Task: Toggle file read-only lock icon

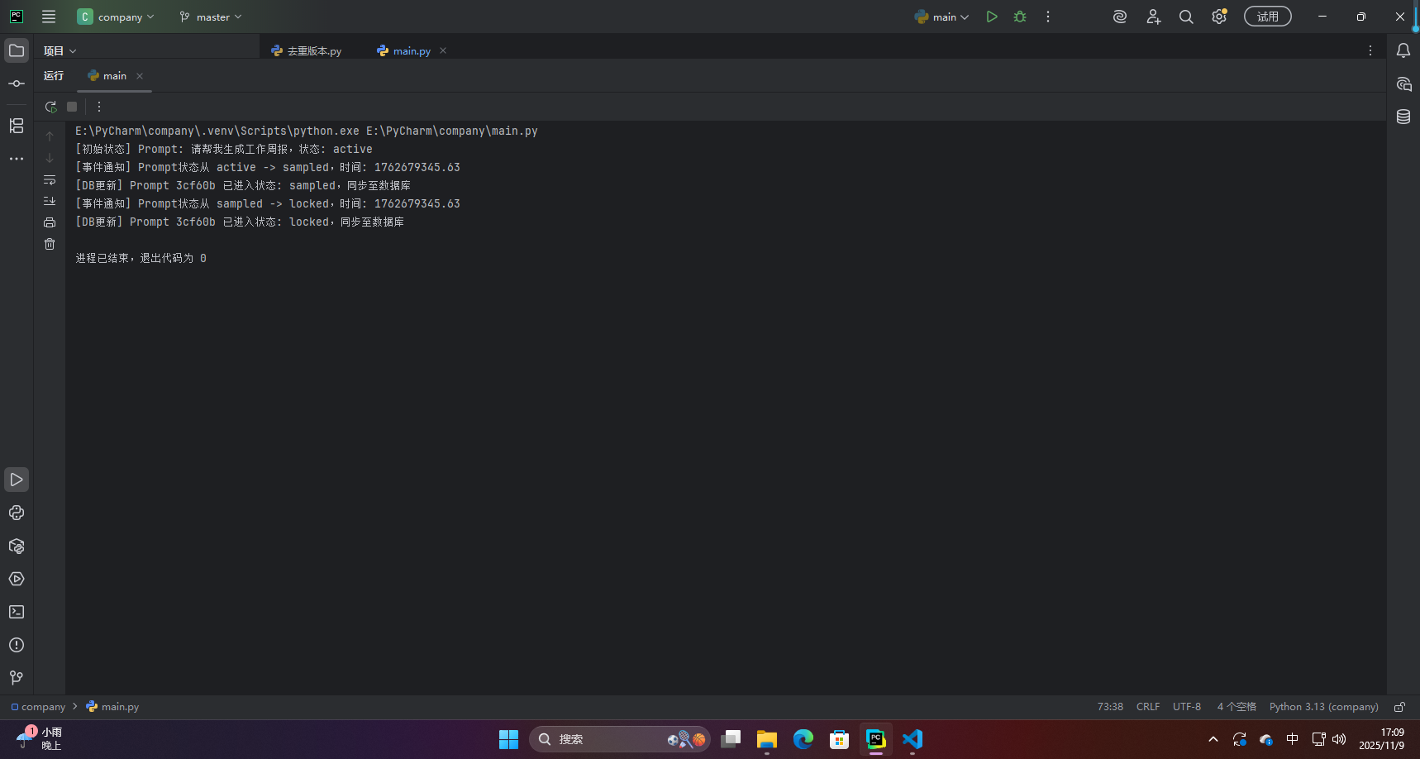Action: 1399,707
